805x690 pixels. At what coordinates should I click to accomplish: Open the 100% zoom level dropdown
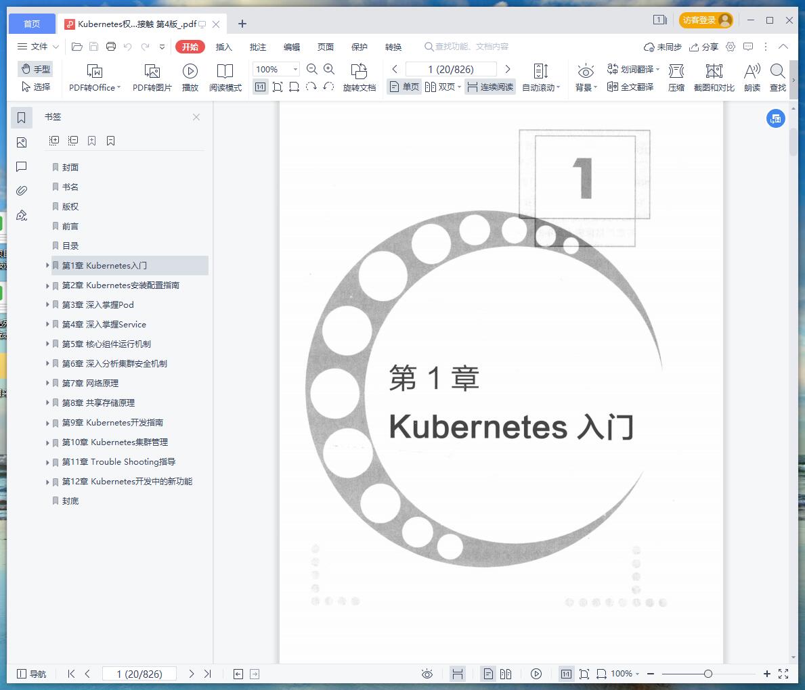(295, 69)
